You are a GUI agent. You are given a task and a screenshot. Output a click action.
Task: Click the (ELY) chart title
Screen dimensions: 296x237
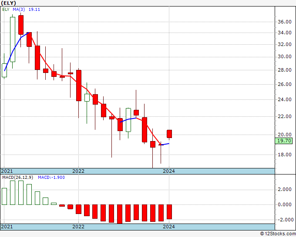coord(9,3)
